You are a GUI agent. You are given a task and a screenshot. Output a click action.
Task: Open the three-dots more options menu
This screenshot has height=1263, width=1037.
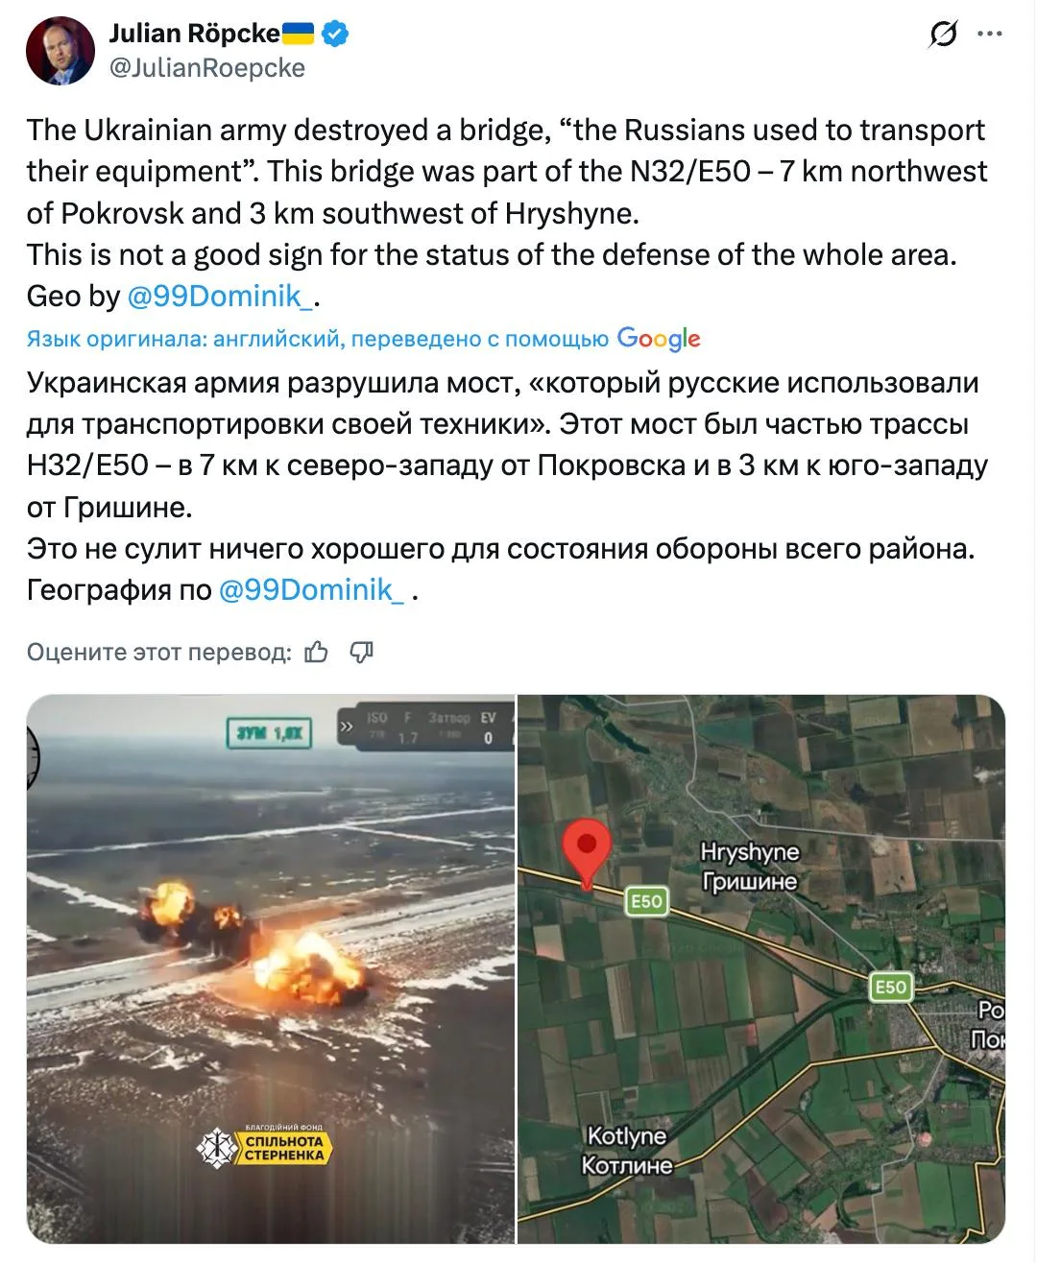(989, 35)
